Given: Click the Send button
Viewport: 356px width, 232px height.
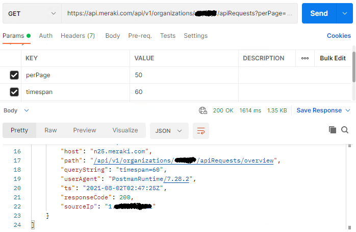Looking at the screenshot, I should click(319, 13).
